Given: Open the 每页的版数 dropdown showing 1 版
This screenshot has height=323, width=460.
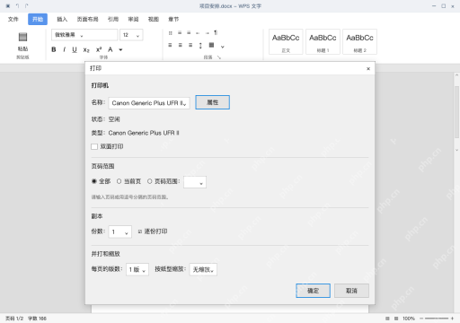Looking at the screenshot, I should tap(137, 270).
